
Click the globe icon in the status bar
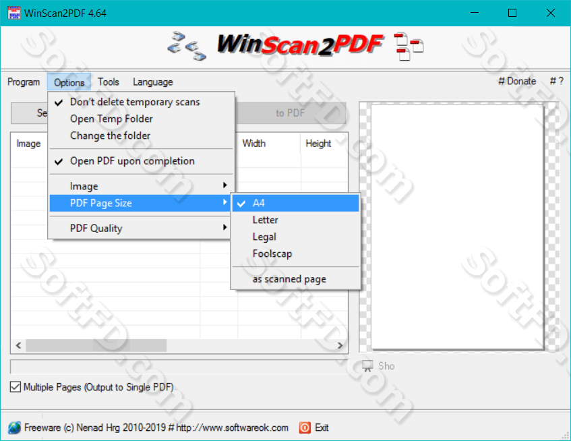click(x=15, y=428)
